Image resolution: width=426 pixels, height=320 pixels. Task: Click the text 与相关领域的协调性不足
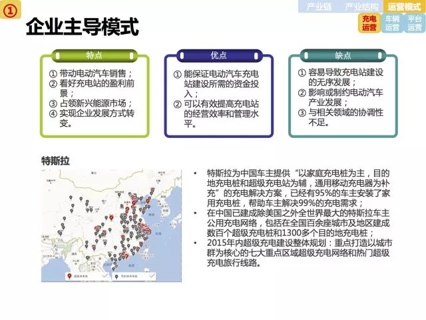(345, 117)
